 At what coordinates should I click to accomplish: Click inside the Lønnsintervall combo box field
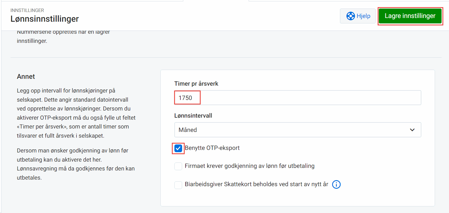point(297,130)
